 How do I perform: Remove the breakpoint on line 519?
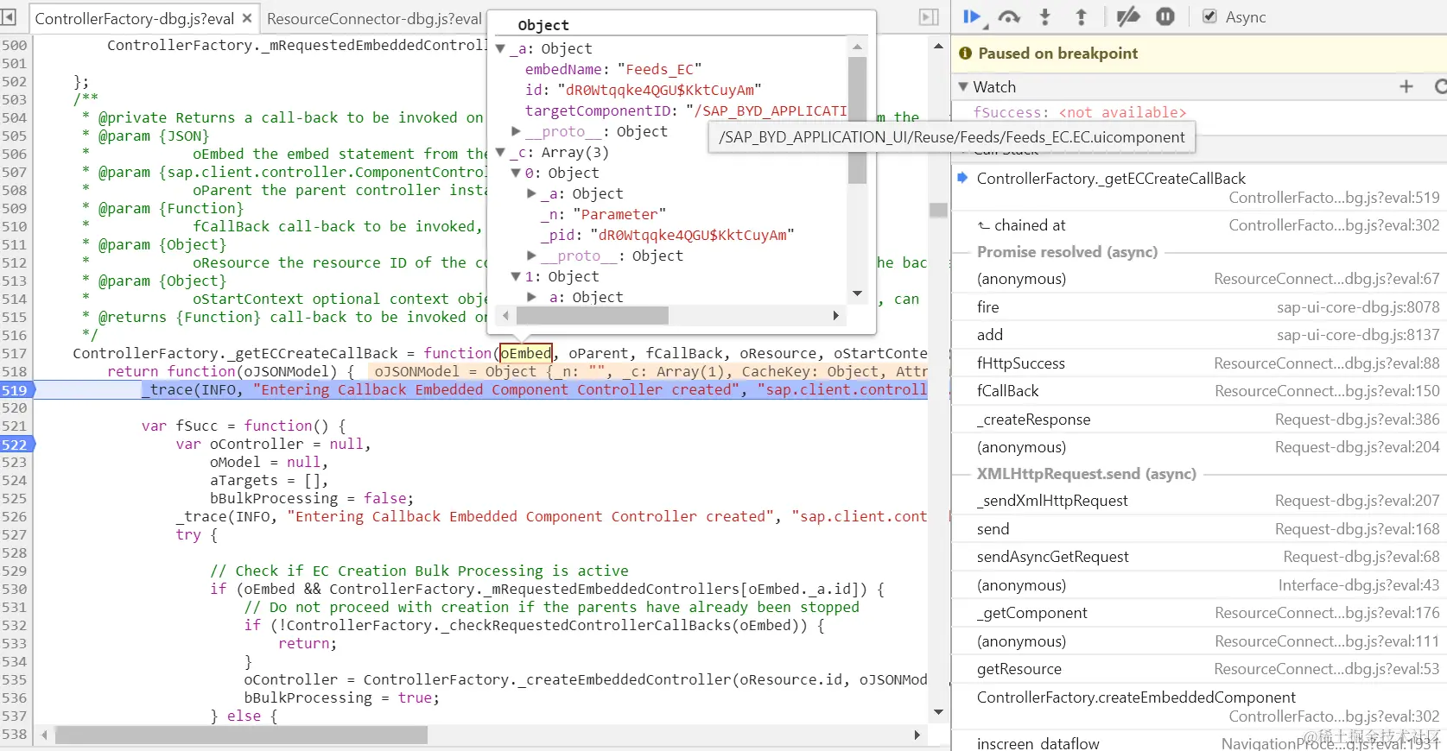16,390
